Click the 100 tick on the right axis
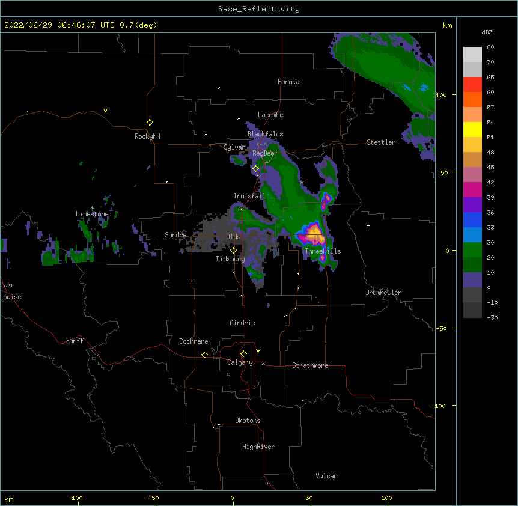The width and height of the screenshot is (518, 506). click(x=441, y=95)
